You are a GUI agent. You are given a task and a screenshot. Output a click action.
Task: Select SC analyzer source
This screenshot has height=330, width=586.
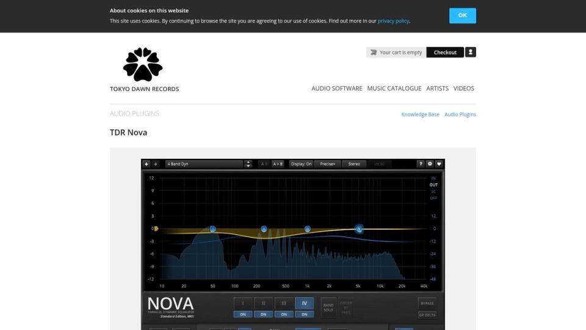pyautogui.click(x=433, y=191)
